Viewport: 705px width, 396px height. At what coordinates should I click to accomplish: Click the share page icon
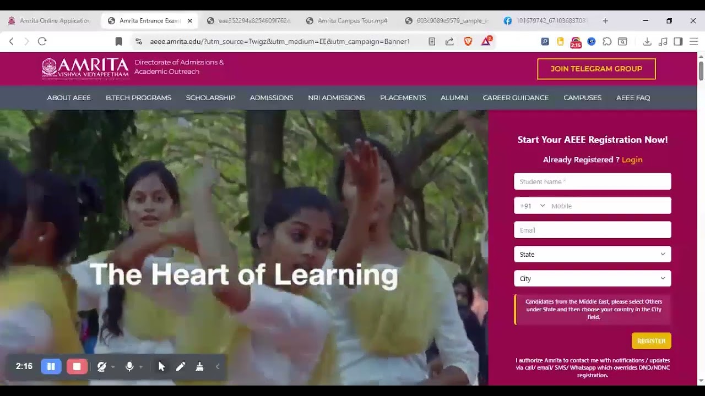pyautogui.click(x=449, y=41)
